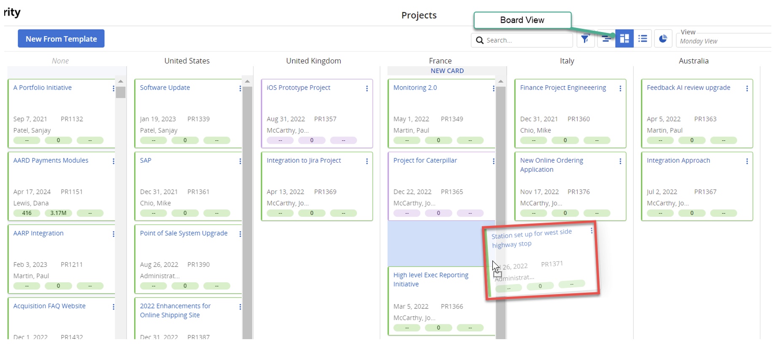Open menu for Monitoring 2.0 card
This screenshot has width=773, height=348.
[493, 88]
